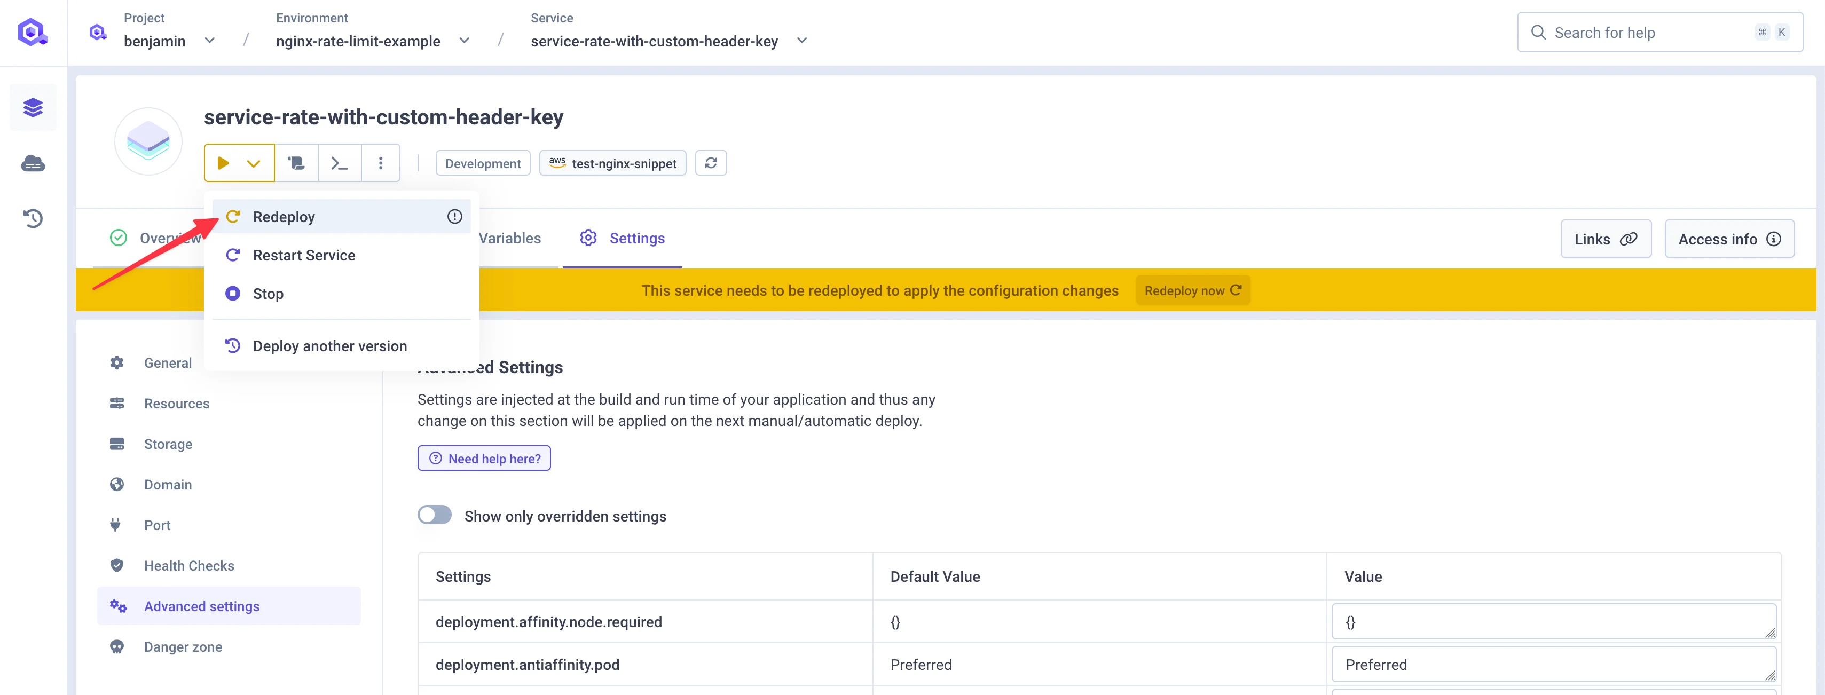Open the three-dot more actions menu
Image resolution: width=1825 pixels, height=695 pixels.
(381, 164)
